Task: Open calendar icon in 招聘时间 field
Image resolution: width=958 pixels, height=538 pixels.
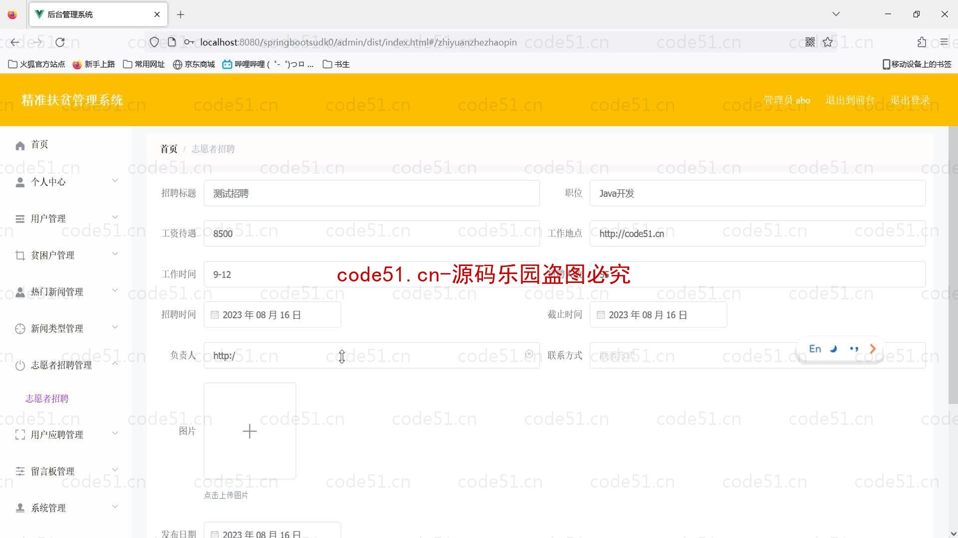Action: tap(215, 315)
